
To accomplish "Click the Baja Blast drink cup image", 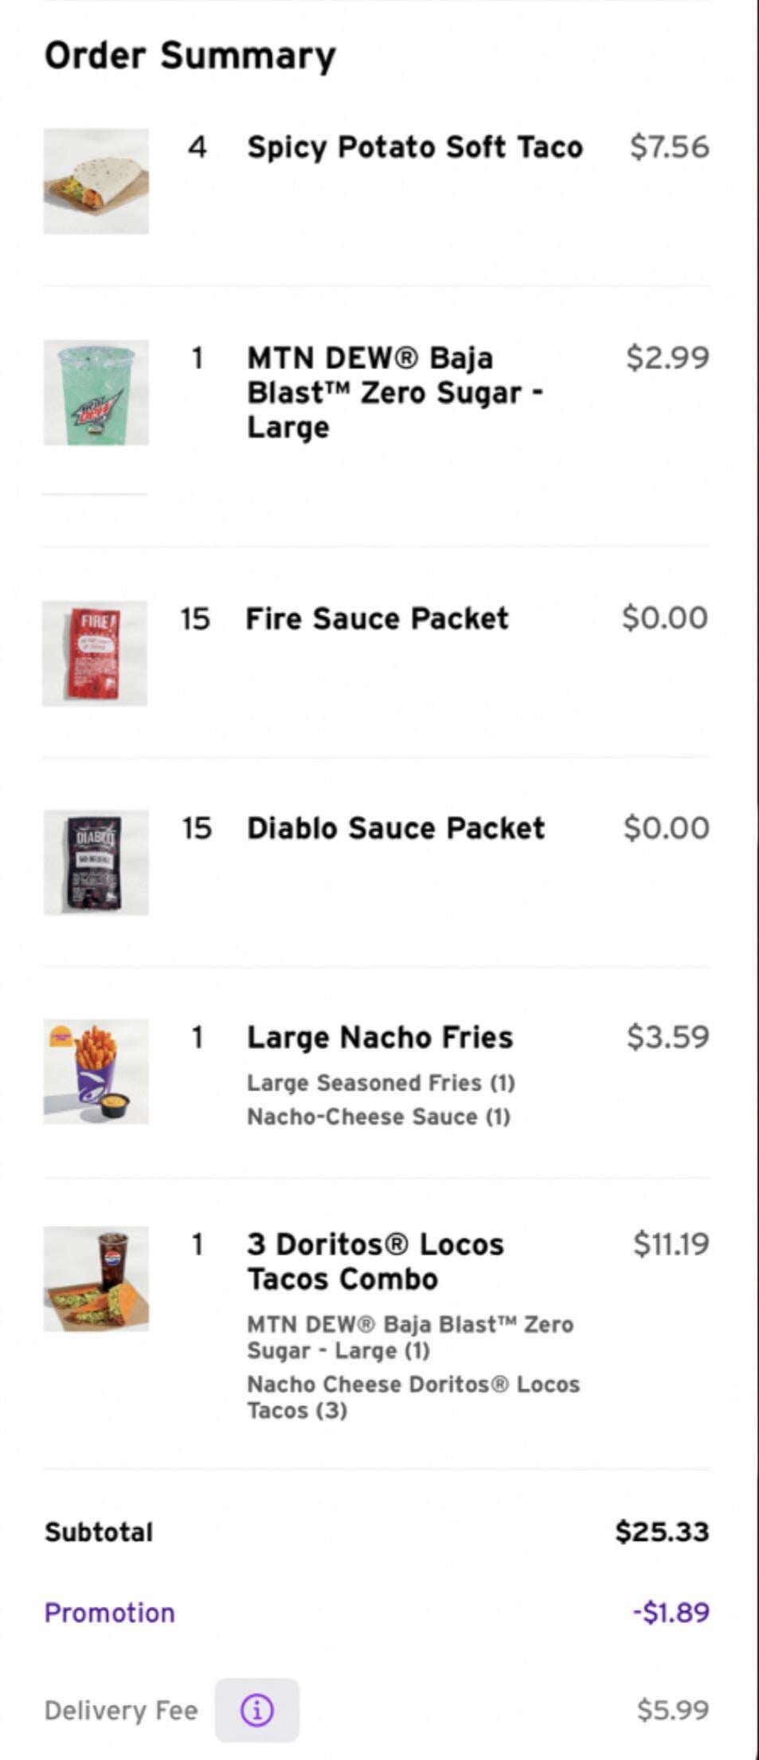I will [x=96, y=392].
